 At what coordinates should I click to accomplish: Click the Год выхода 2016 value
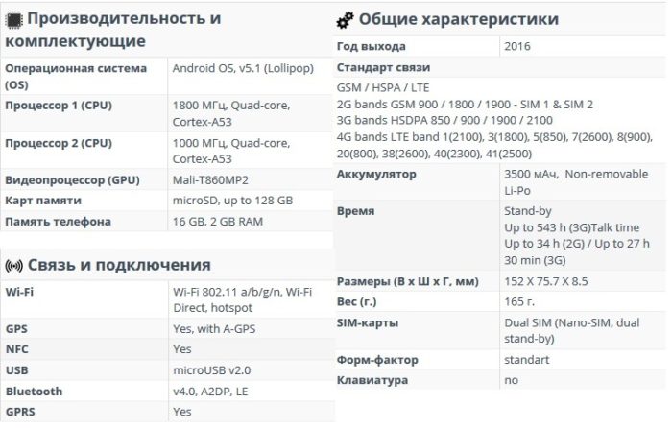(517, 46)
